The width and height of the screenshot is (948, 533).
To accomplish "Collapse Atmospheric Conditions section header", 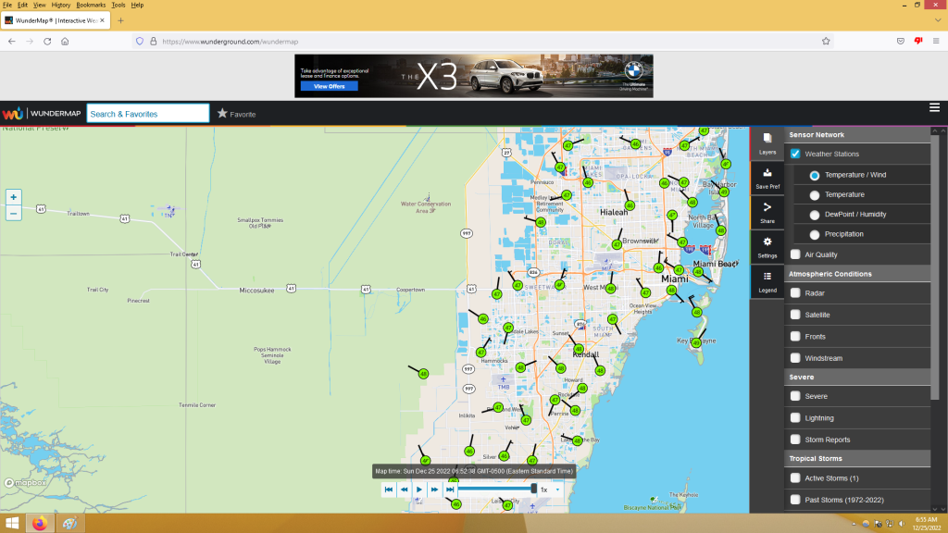I will point(857,274).
